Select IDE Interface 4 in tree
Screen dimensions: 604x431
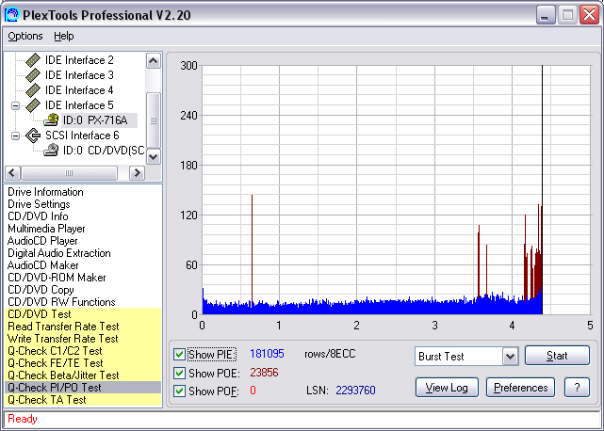[79, 90]
